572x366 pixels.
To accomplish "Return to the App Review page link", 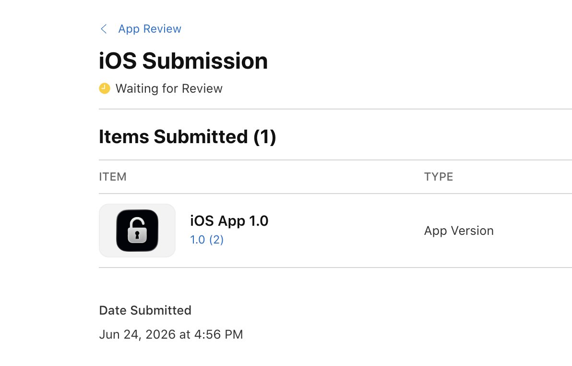I will coord(150,29).
